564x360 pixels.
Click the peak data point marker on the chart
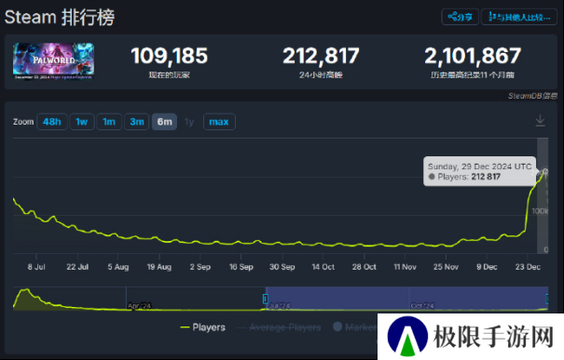pos(545,171)
